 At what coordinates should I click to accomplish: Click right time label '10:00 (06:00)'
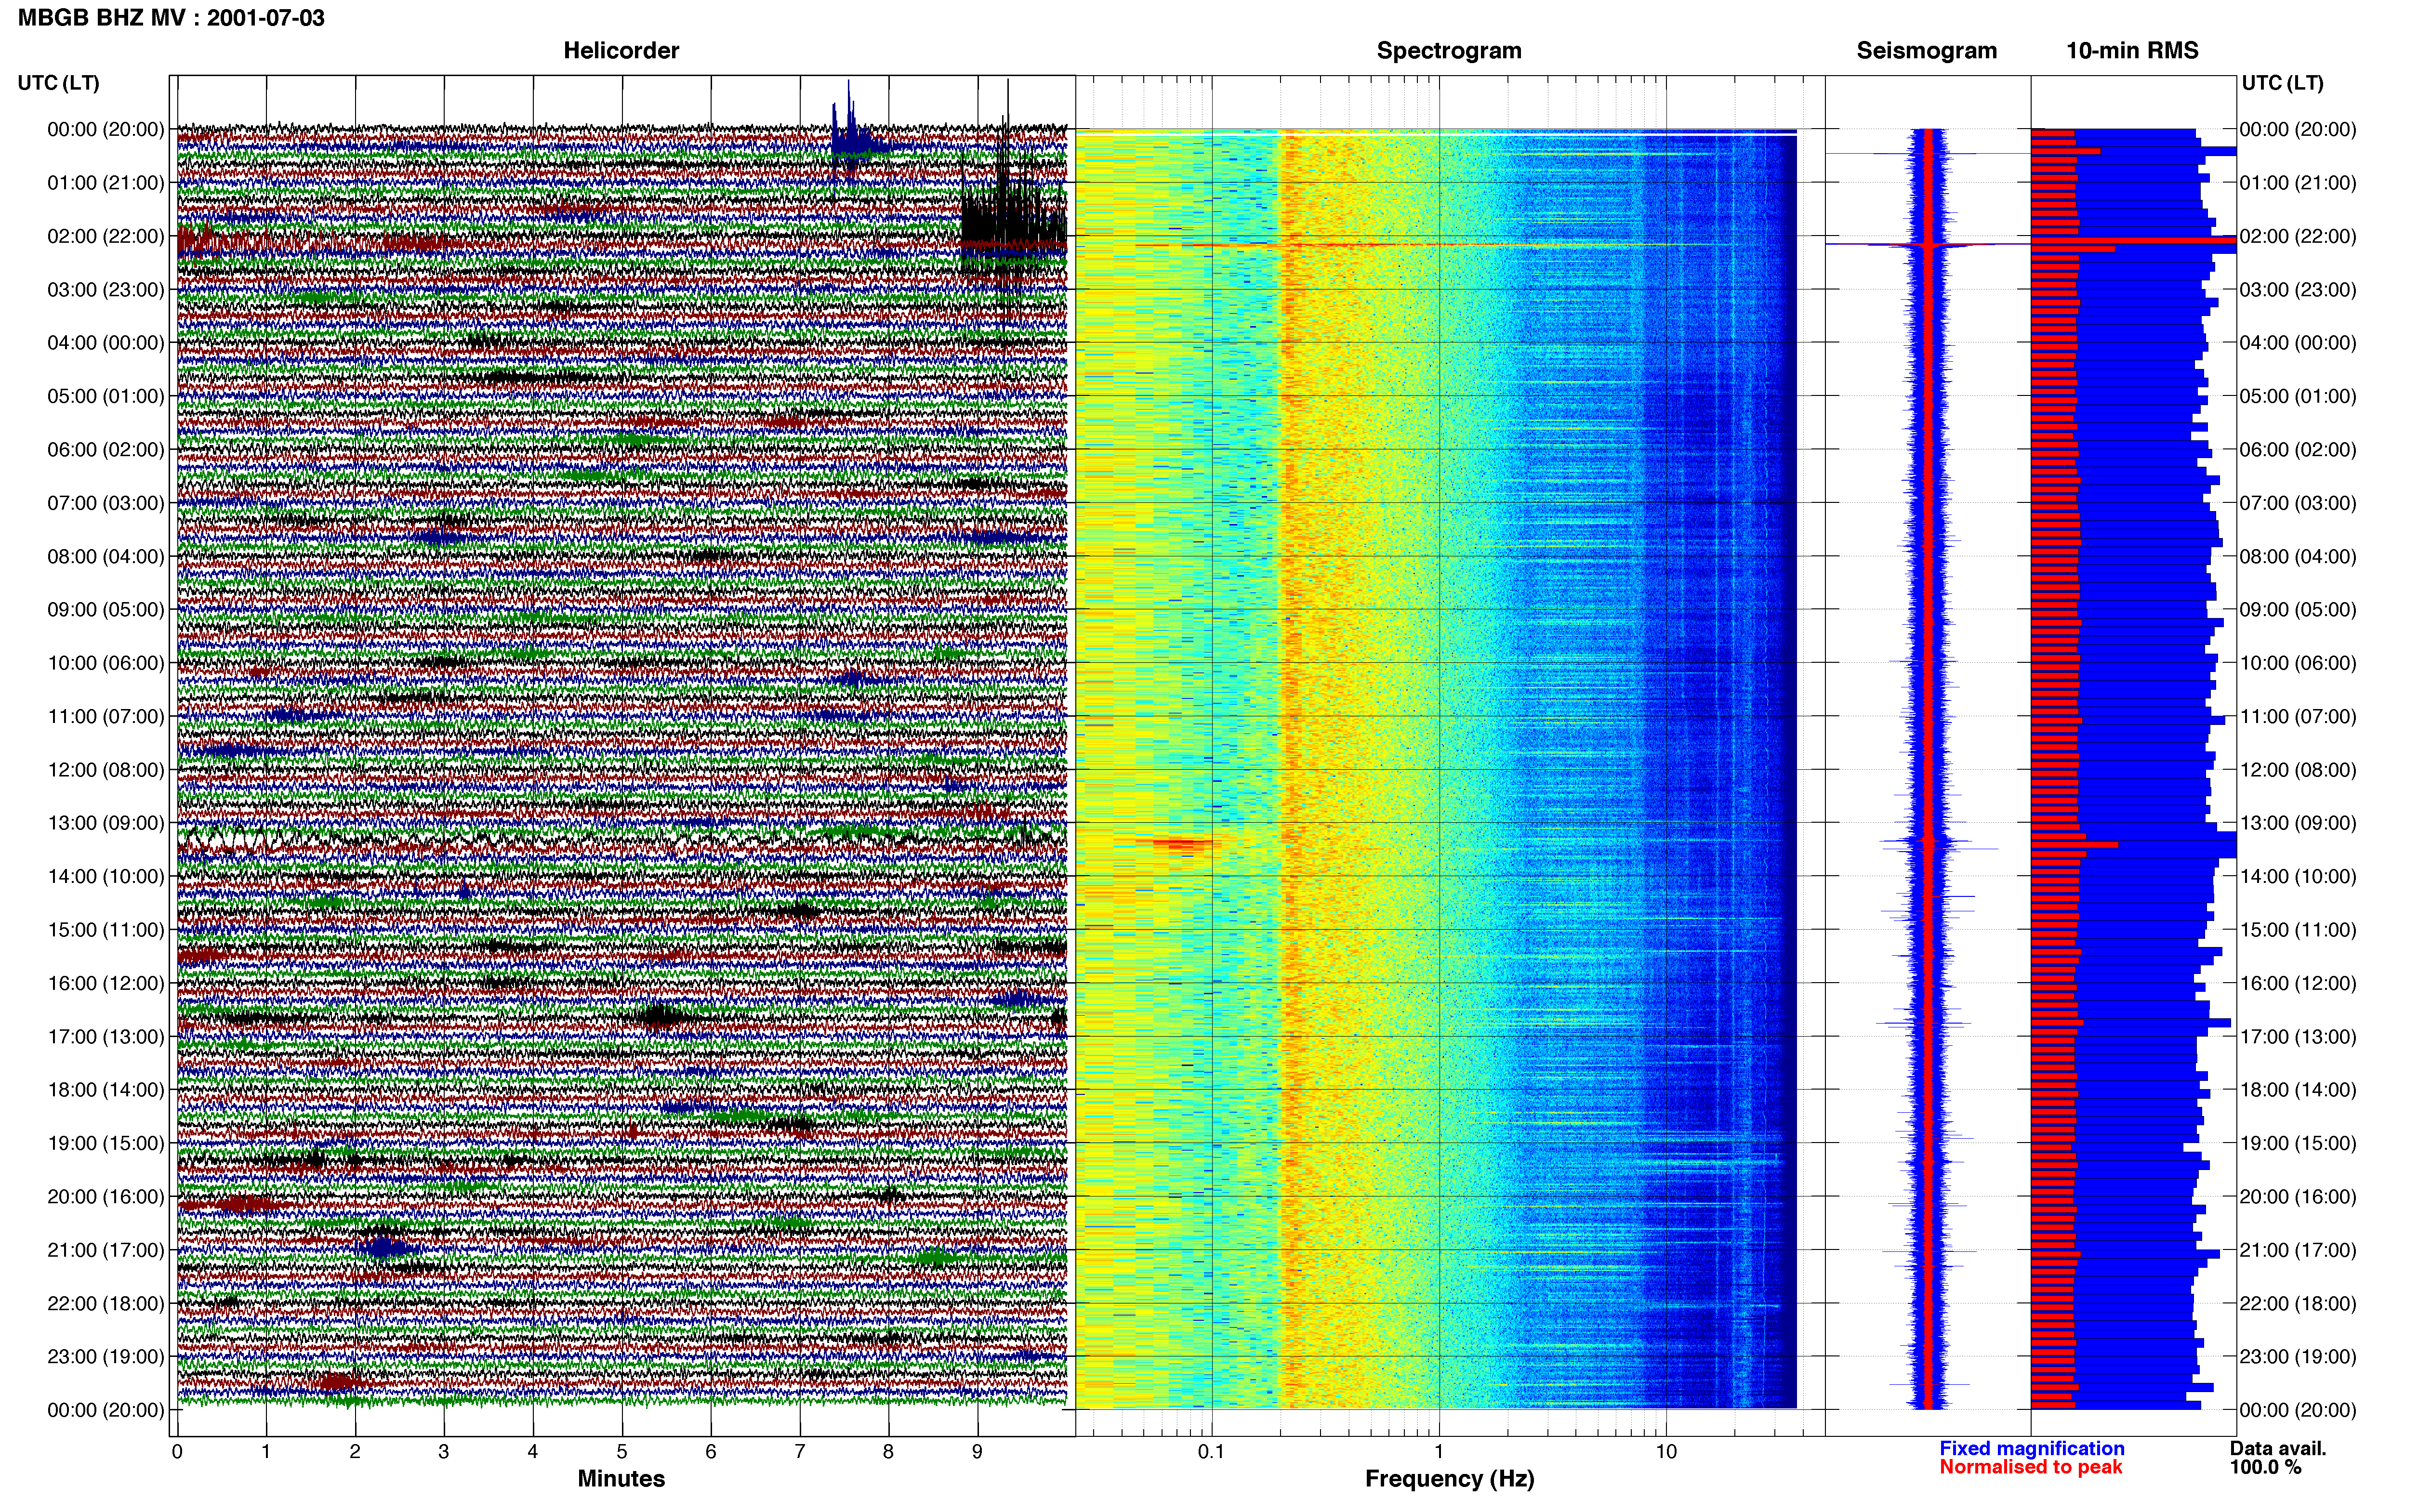(2297, 663)
